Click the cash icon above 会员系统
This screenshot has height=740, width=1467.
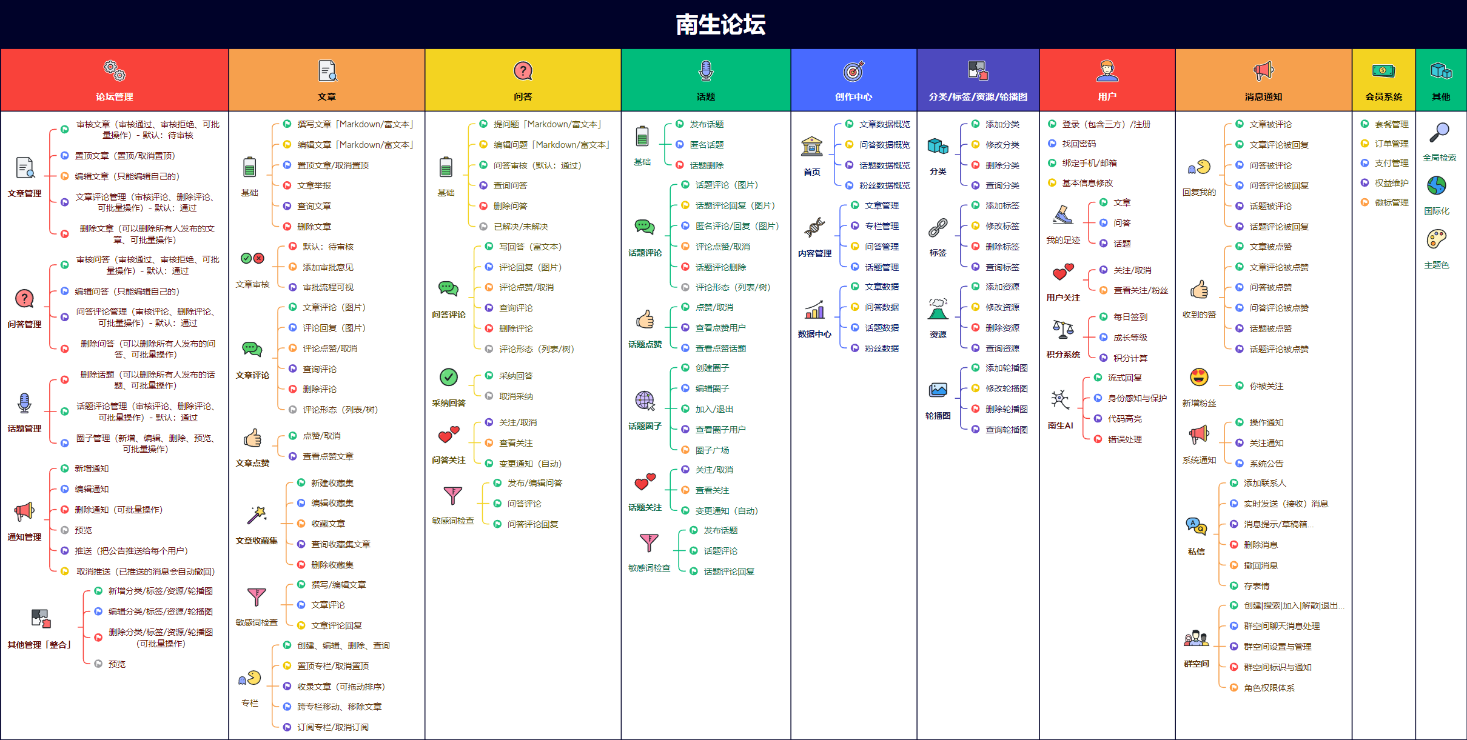1383,71
